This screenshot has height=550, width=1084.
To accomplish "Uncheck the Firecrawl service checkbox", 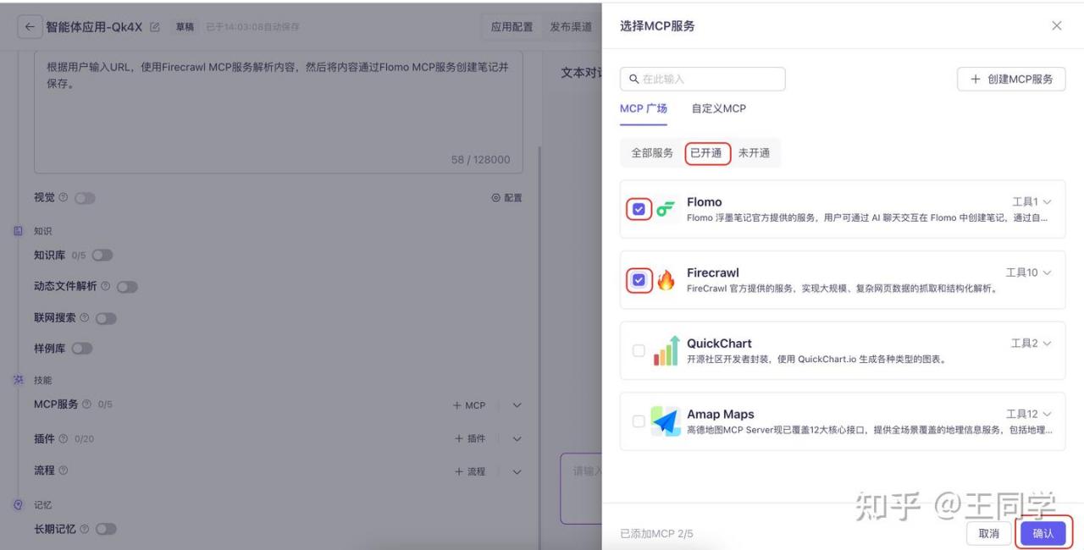I will [639, 280].
